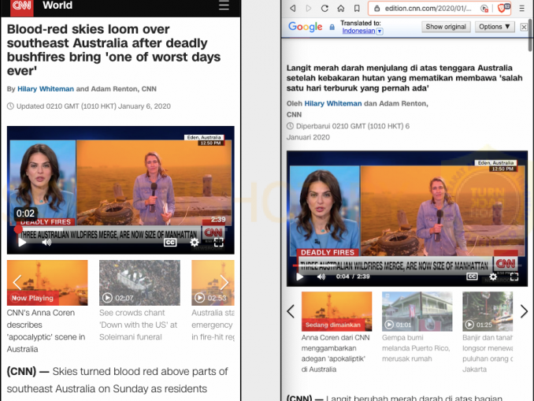Bookmark this page in browser toolbar
The width and height of the screenshot is (534, 401).
pos(357,8)
